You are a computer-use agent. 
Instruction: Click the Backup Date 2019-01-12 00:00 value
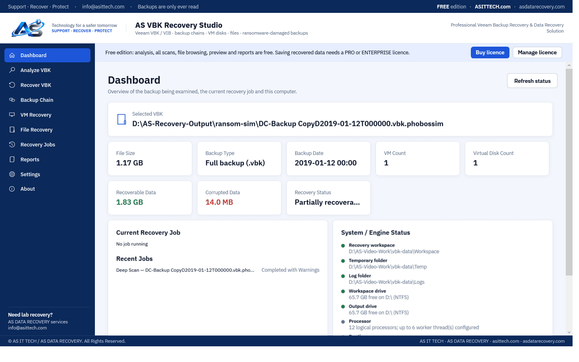[x=326, y=163]
